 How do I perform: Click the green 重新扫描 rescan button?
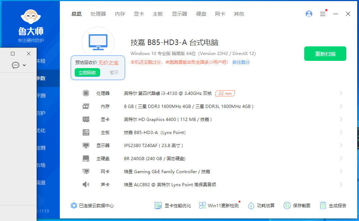click(x=325, y=54)
